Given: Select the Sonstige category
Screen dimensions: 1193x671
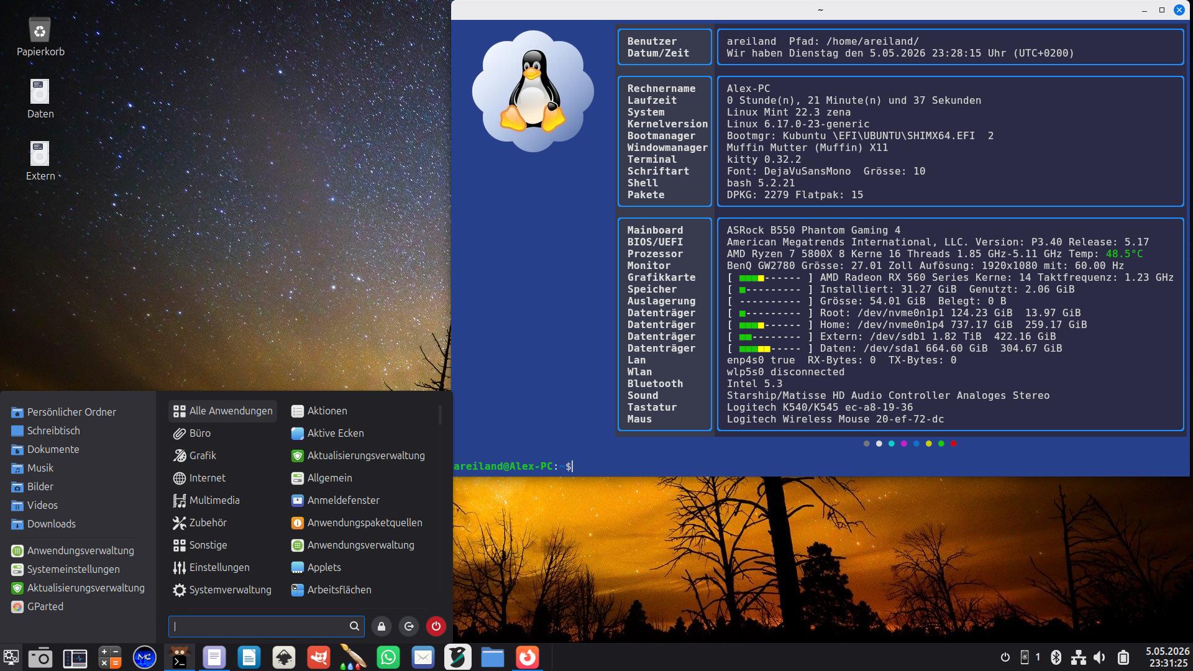Looking at the screenshot, I should pos(223,545).
